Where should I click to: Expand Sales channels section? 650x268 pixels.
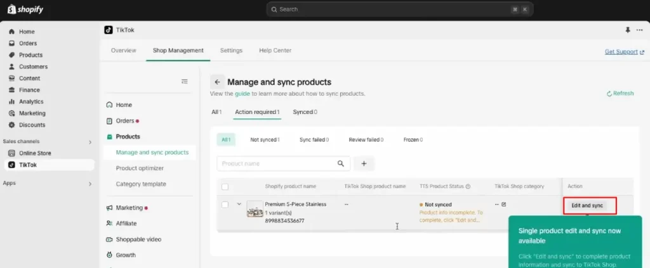point(90,143)
